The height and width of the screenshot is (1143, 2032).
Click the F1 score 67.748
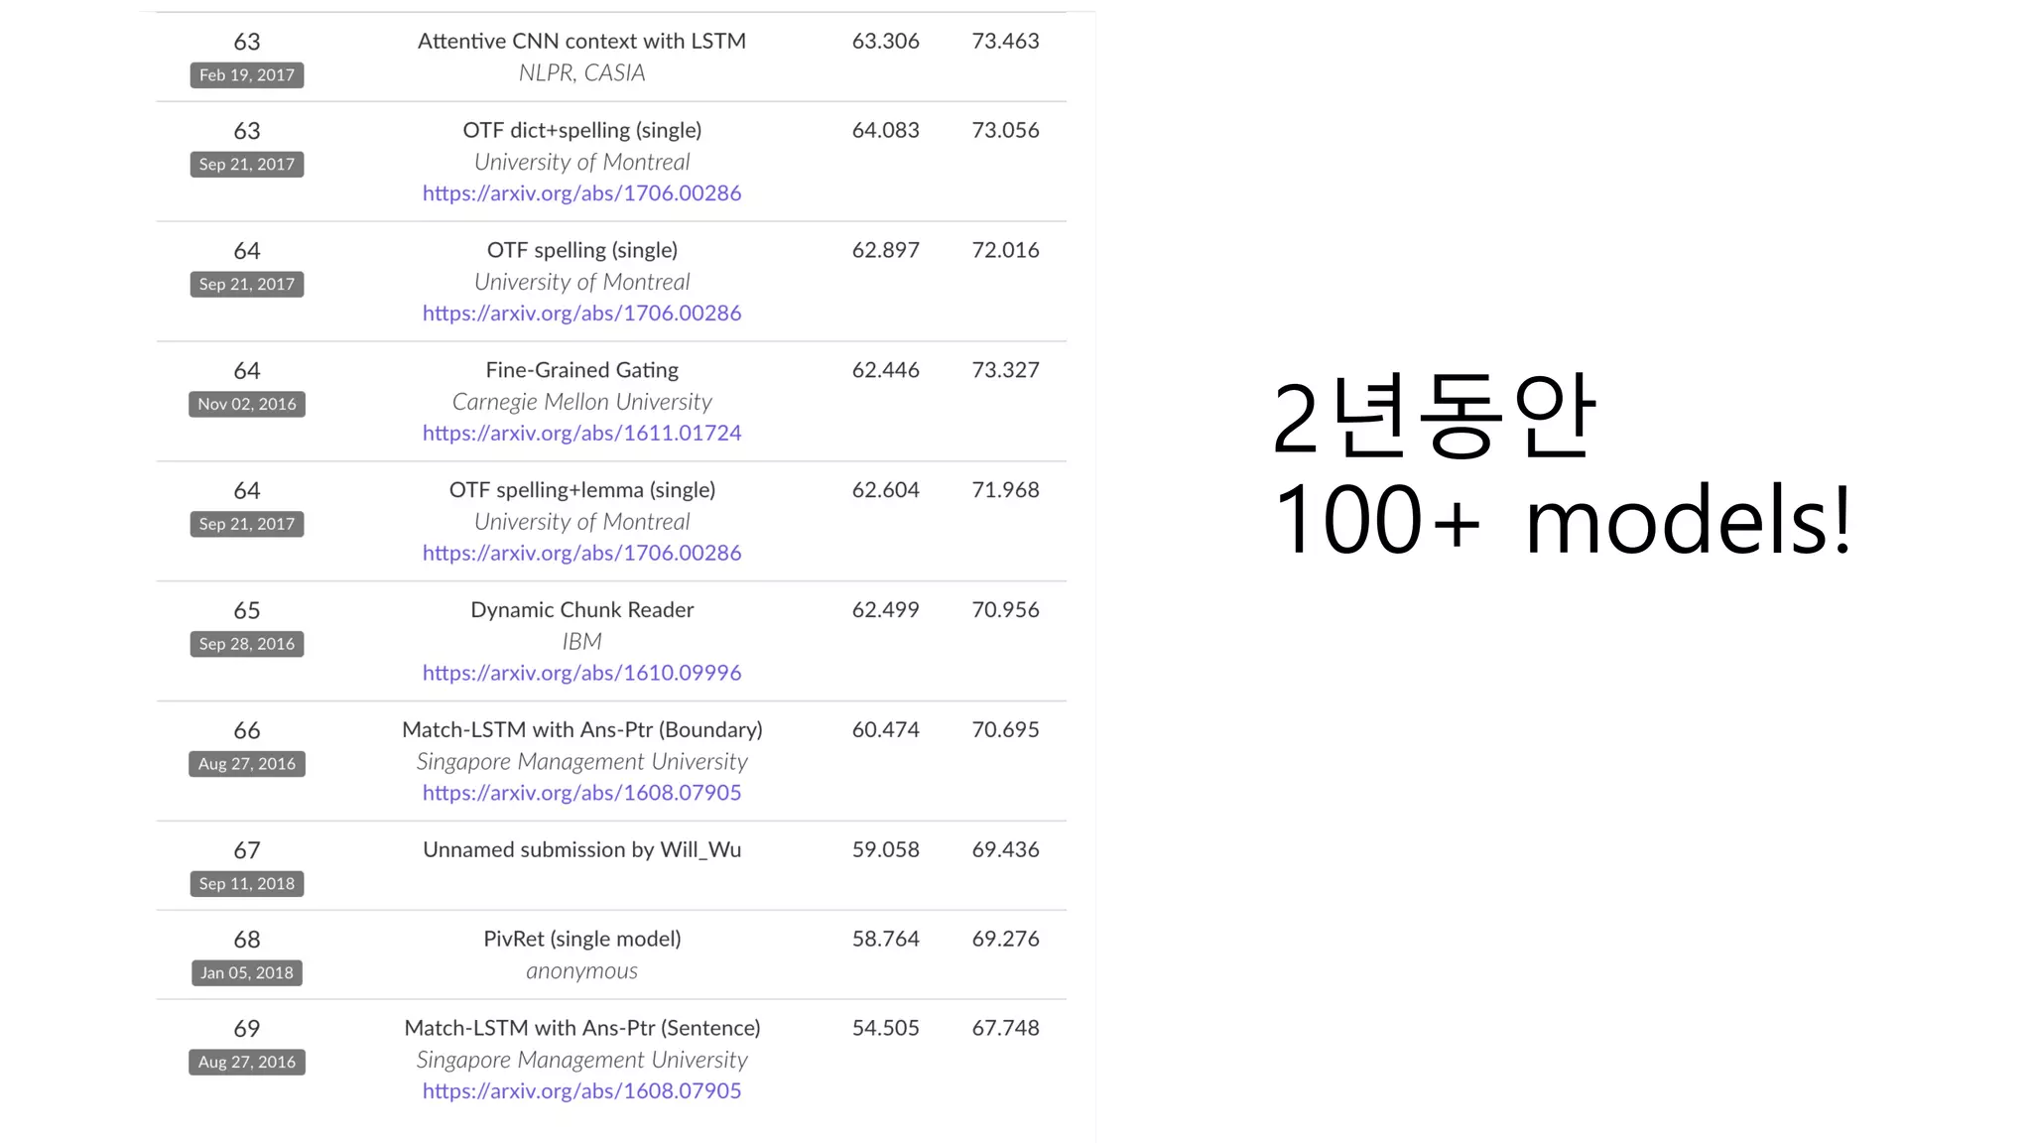point(1005,1029)
